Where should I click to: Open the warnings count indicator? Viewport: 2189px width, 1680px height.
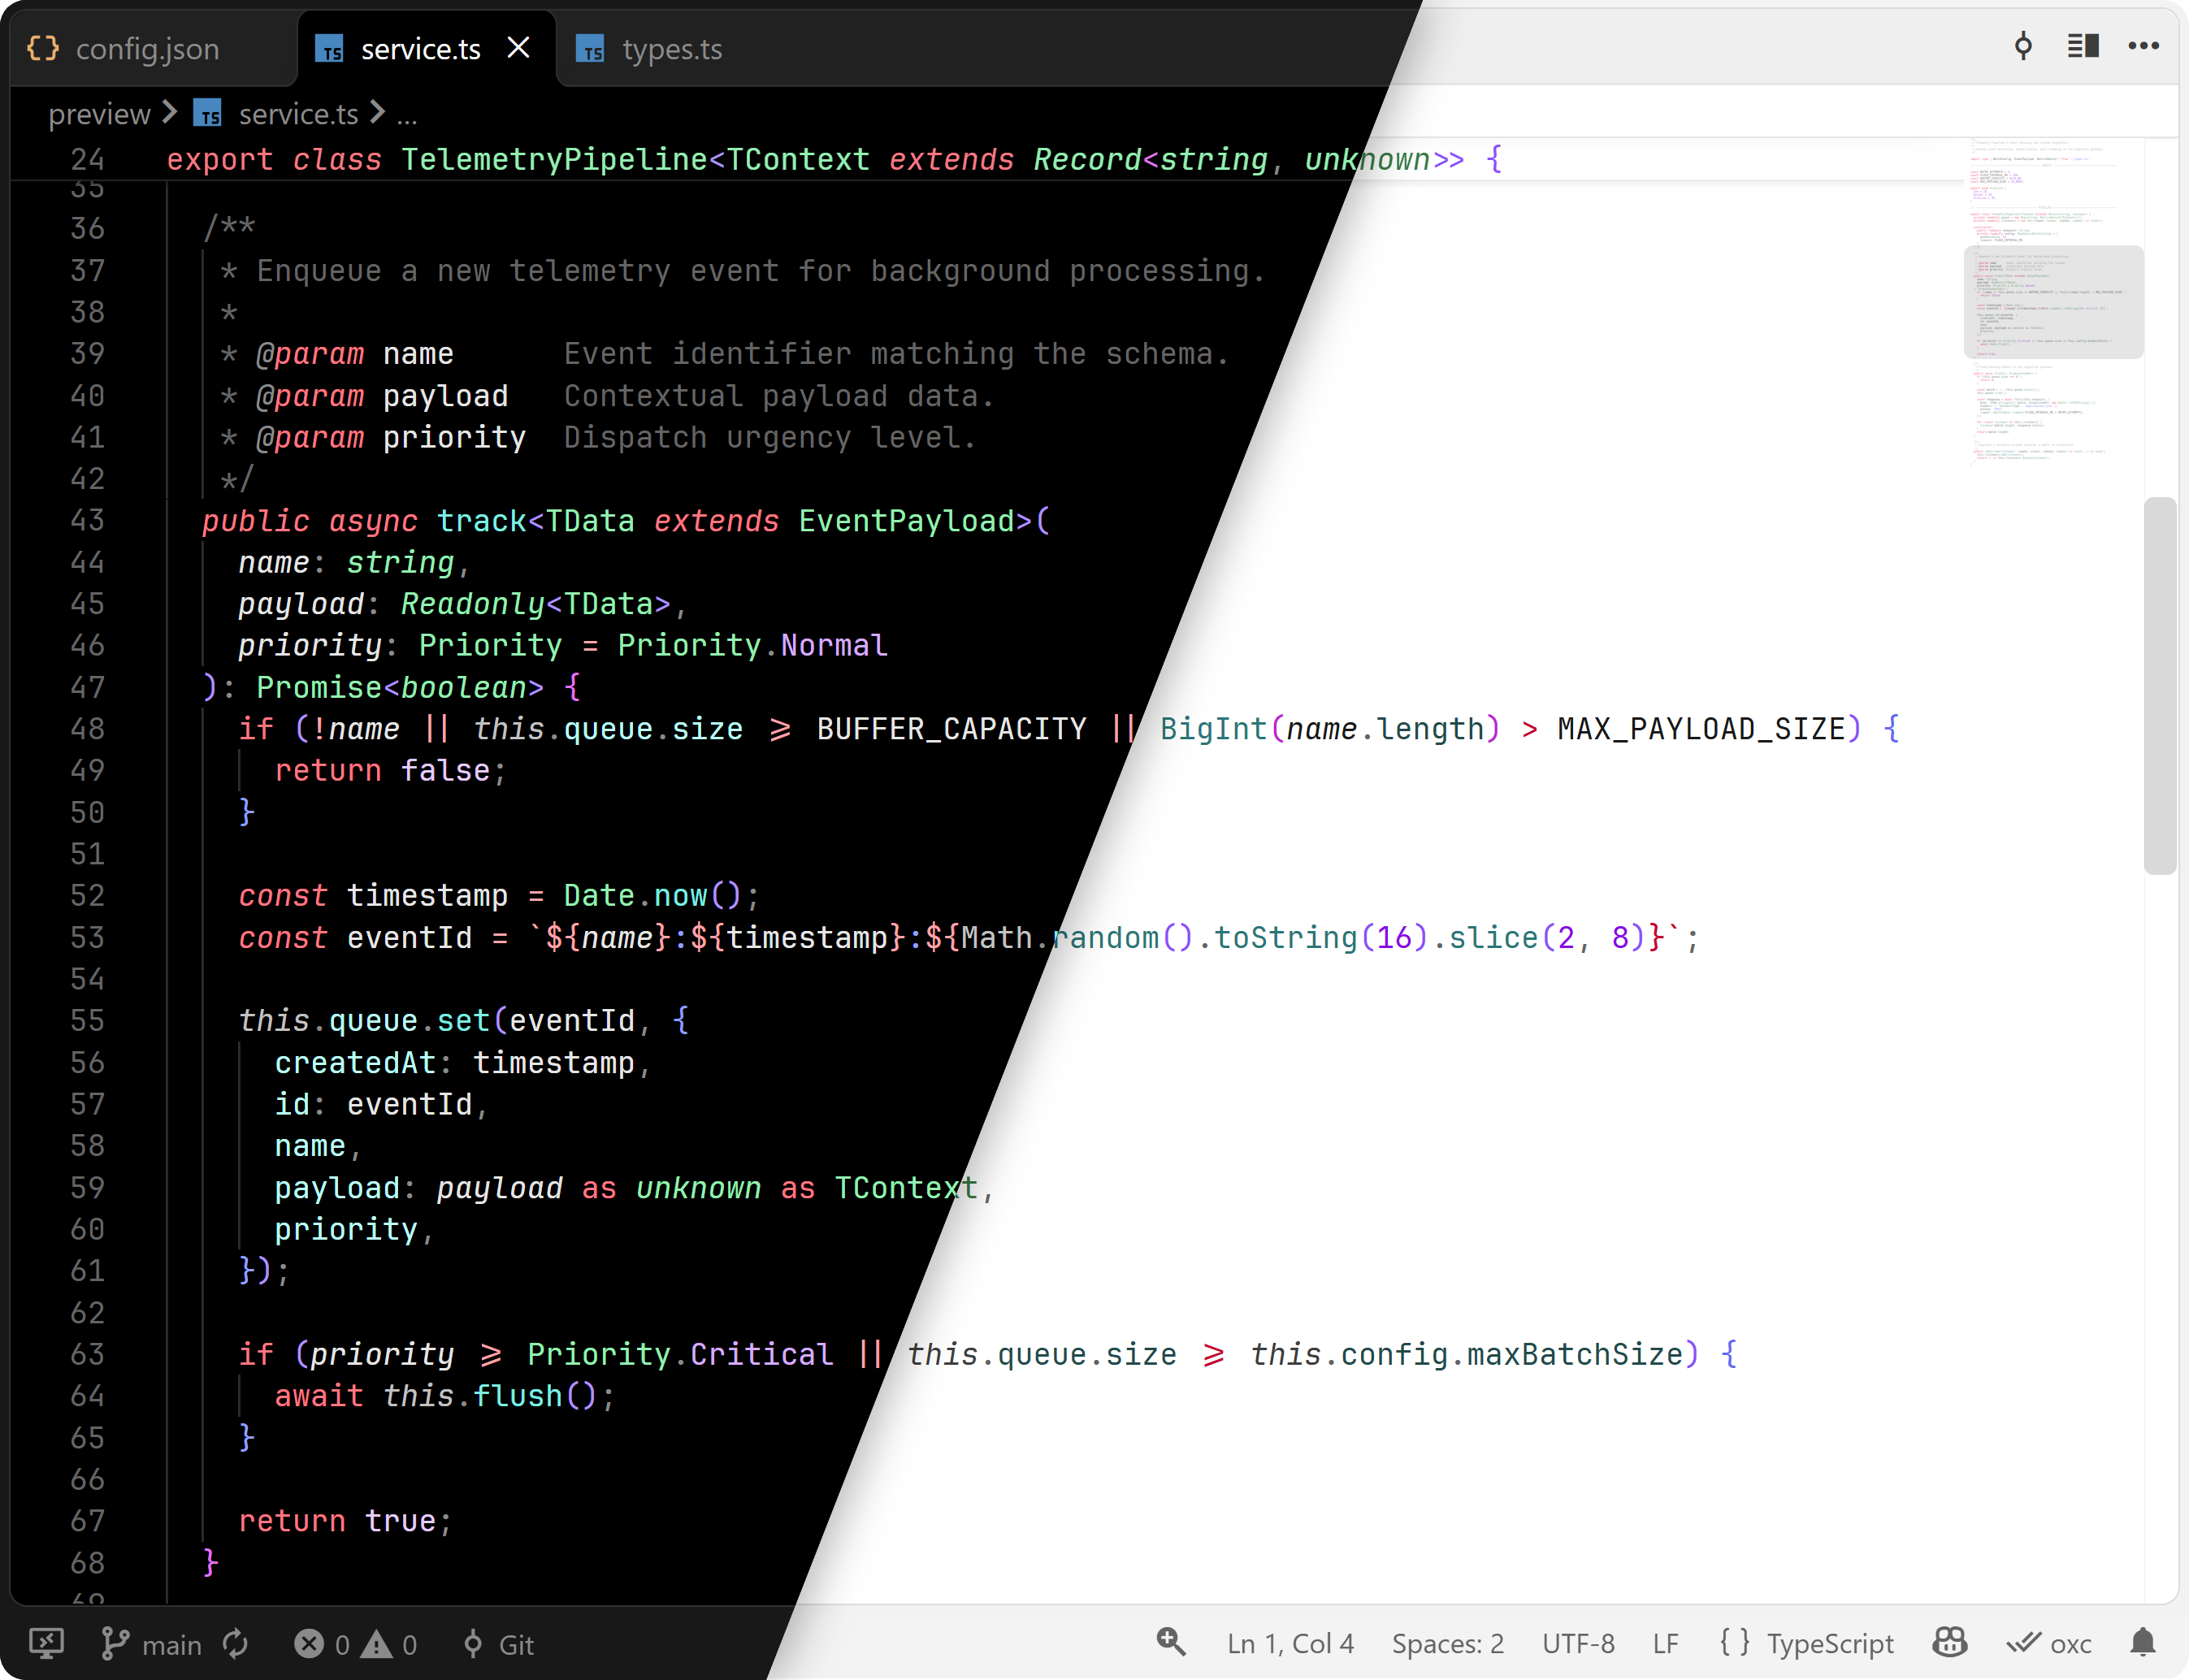coord(389,1643)
